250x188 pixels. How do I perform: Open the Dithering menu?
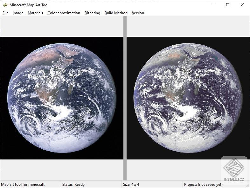click(92, 13)
